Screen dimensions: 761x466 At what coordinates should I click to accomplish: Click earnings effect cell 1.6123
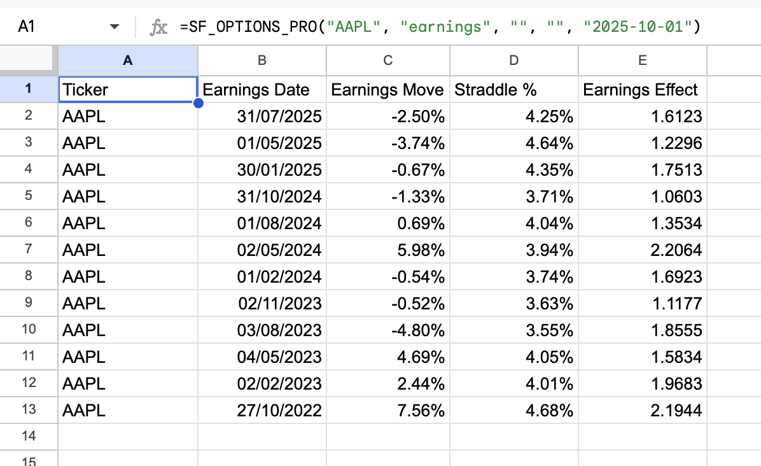point(643,116)
